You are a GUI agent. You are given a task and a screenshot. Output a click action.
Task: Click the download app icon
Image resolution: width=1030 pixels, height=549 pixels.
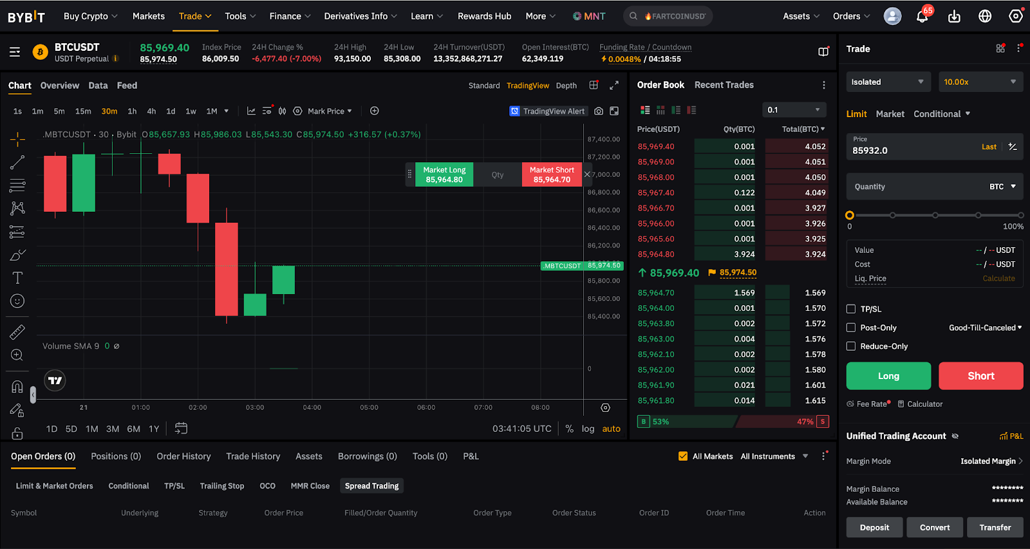[954, 16]
